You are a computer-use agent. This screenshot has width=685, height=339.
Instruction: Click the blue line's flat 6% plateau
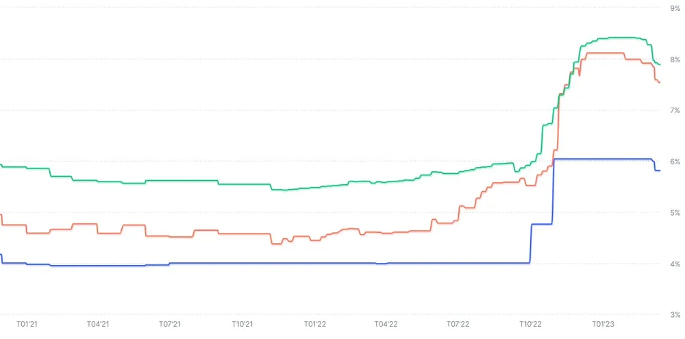click(x=603, y=159)
